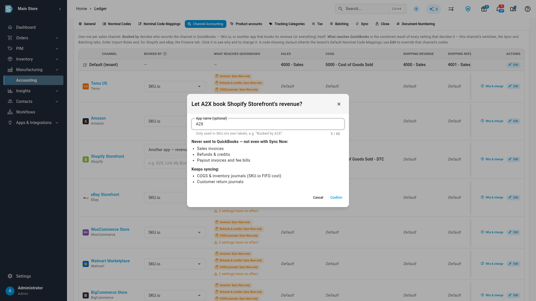Close the A2X confirmation dialog
The width and height of the screenshot is (536, 301).
tap(339, 104)
